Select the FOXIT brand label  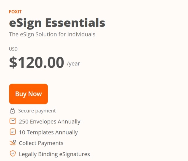click(x=15, y=12)
